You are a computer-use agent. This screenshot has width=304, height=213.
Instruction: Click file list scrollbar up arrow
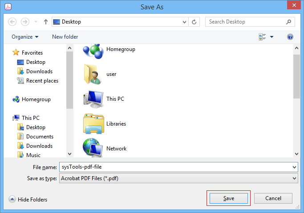(296, 48)
